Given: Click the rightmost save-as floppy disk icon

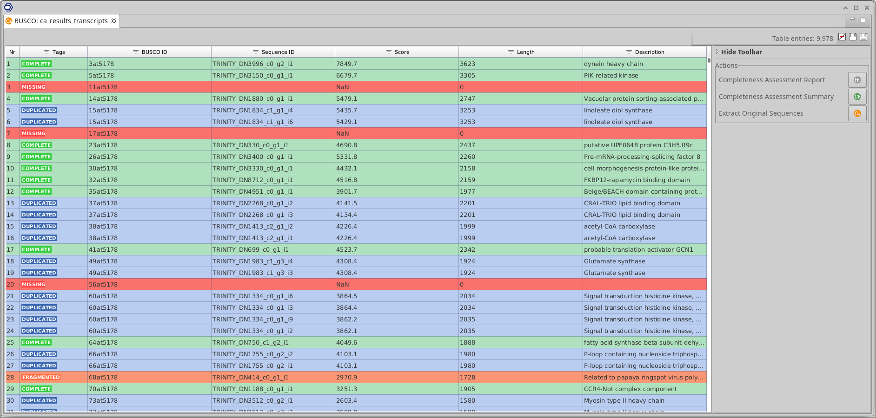Looking at the screenshot, I should pos(863,37).
